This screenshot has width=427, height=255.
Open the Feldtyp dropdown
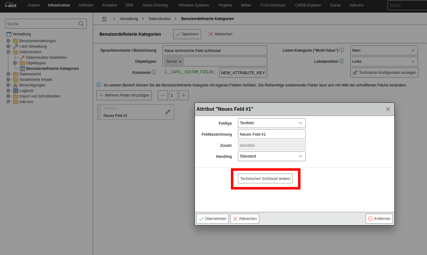pyautogui.click(x=272, y=123)
